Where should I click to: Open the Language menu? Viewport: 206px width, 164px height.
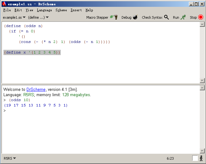coord(44,10)
